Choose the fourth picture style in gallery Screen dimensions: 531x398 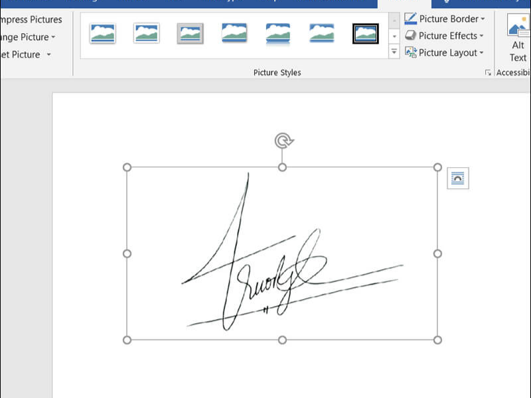[234, 33]
